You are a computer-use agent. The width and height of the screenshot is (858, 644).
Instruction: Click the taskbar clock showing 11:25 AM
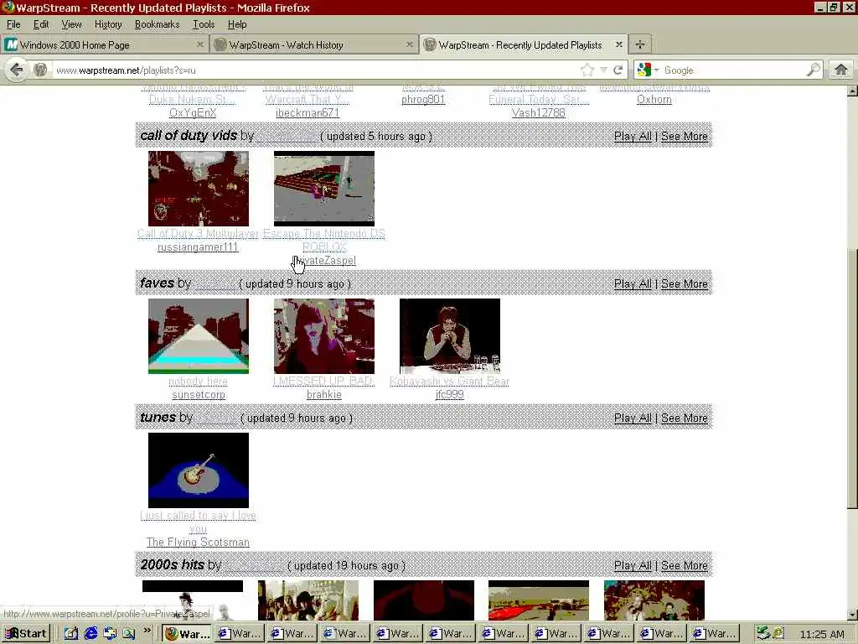pos(821,634)
